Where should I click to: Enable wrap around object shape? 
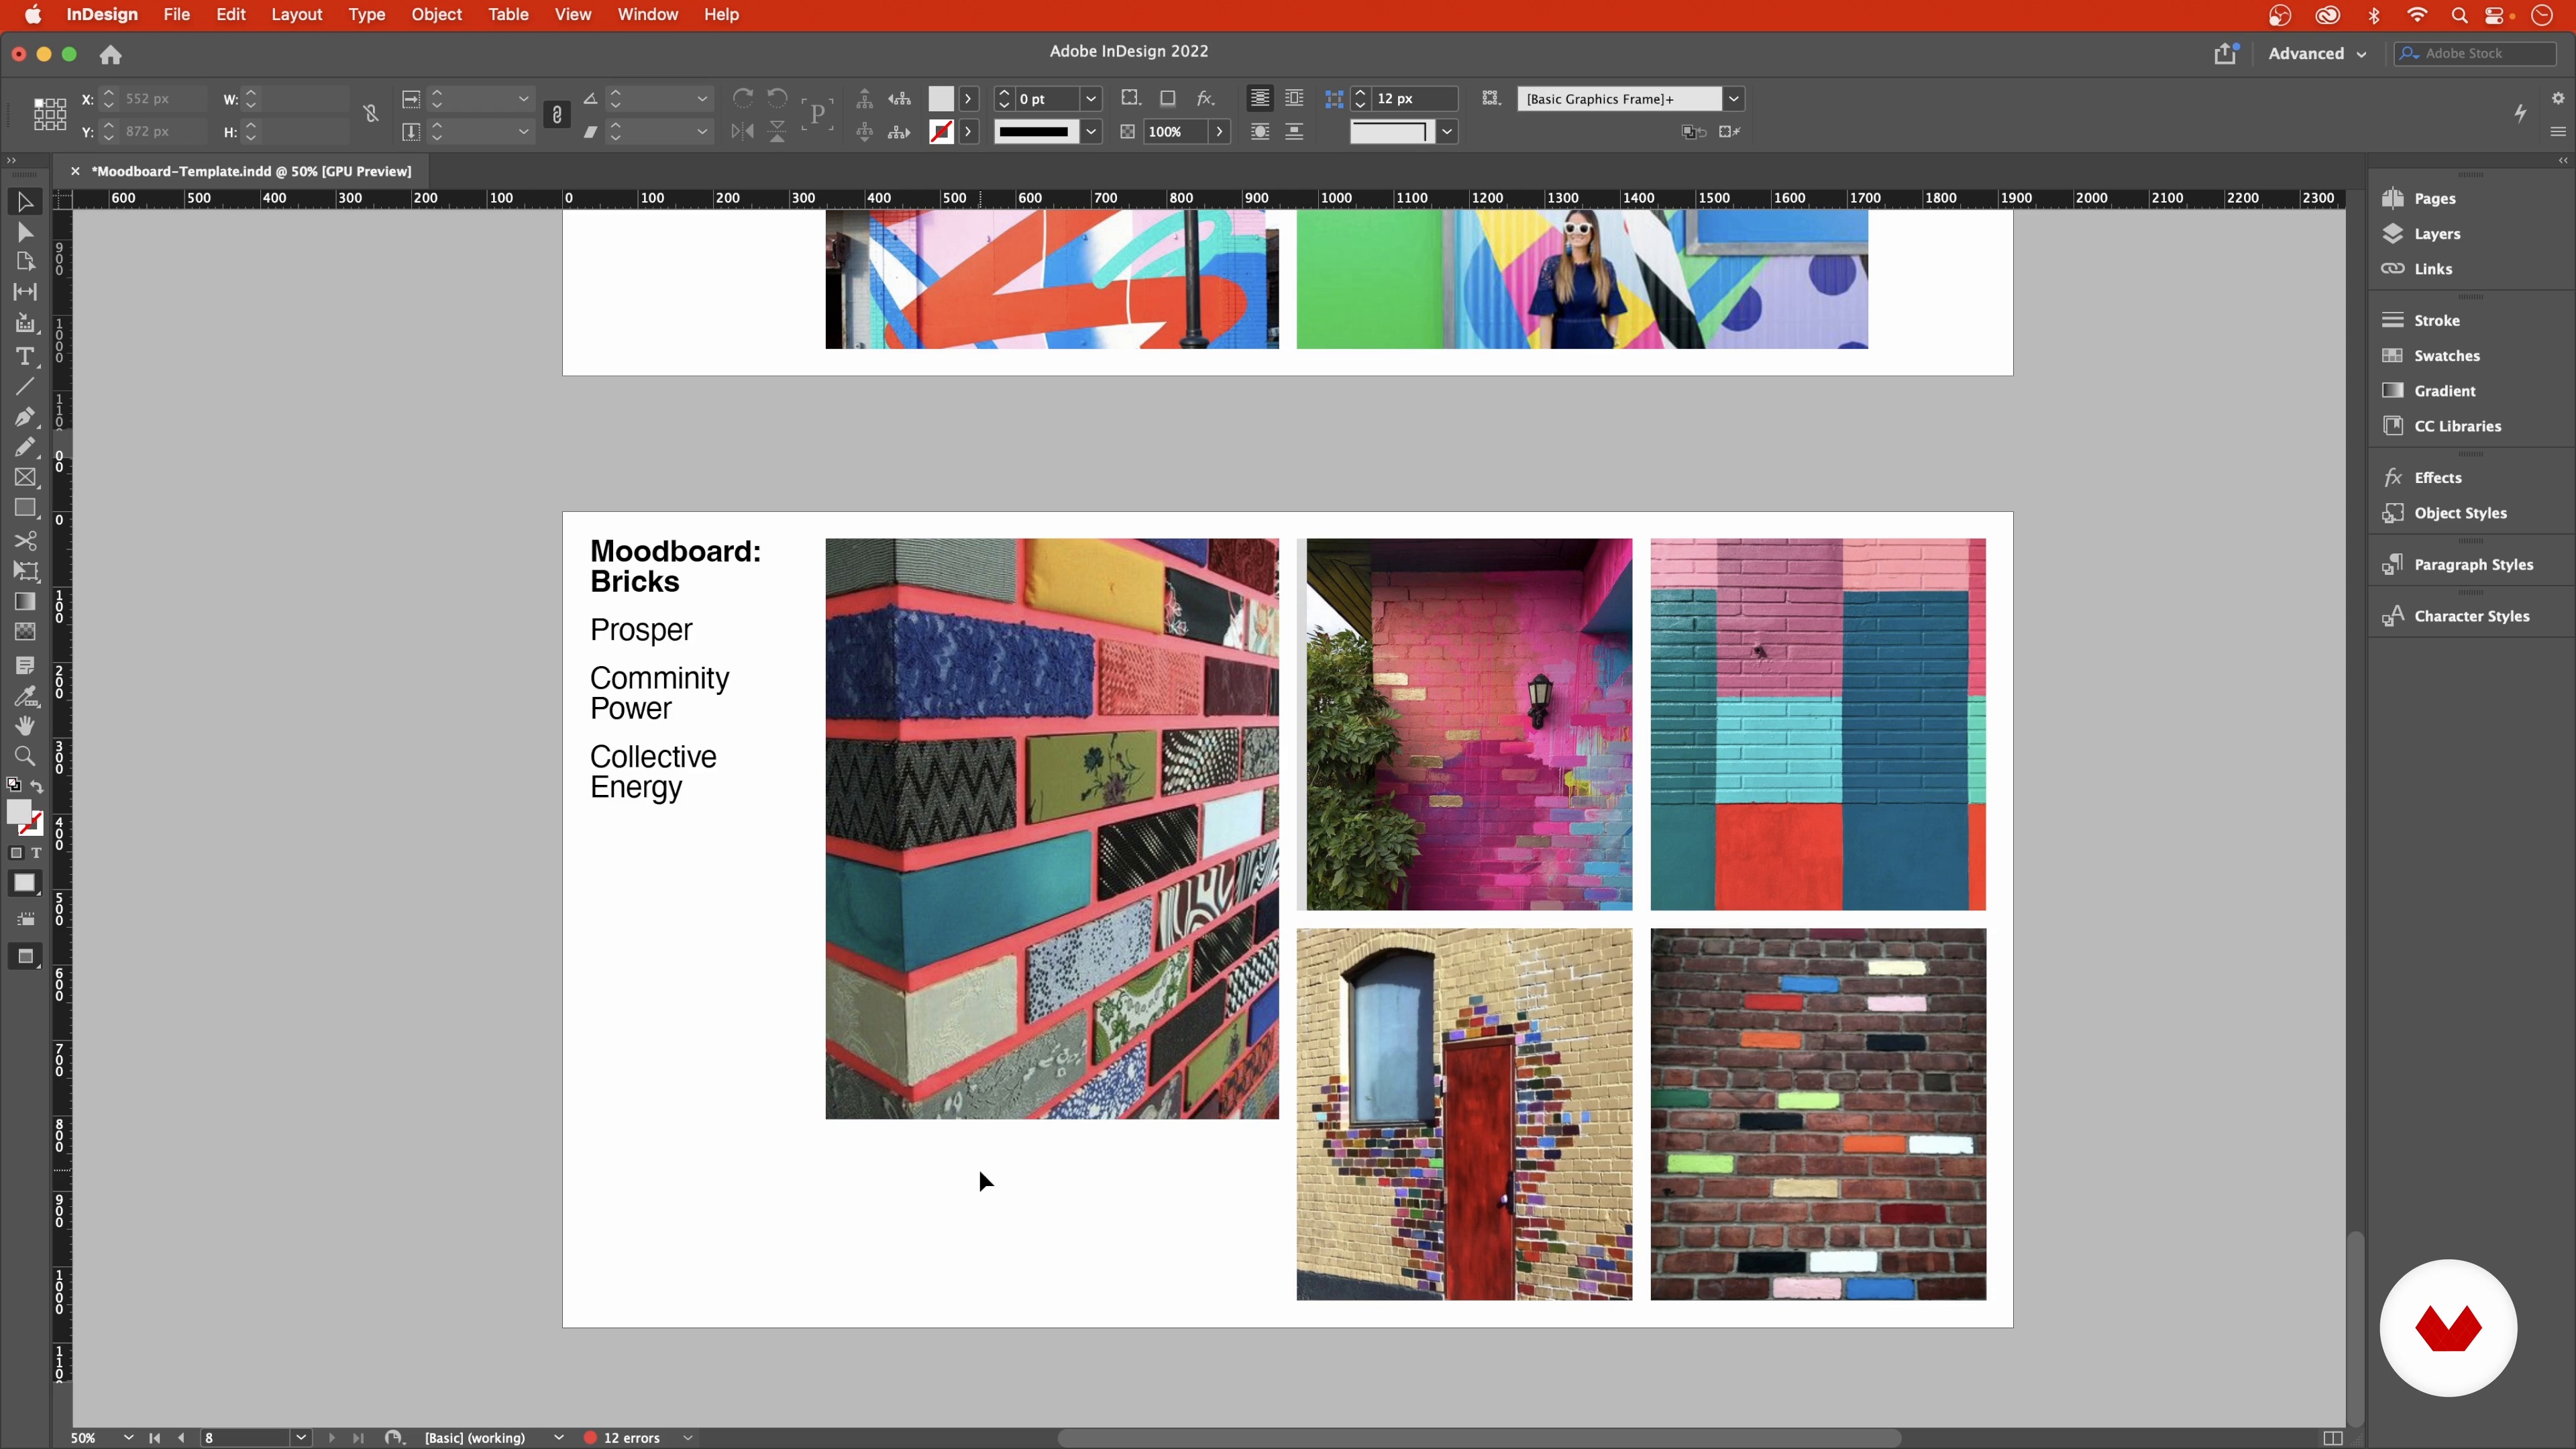[1260, 131]
